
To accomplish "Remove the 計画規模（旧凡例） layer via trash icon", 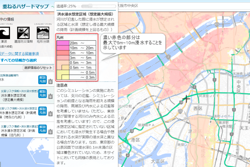I will click(x=51, y=132).
